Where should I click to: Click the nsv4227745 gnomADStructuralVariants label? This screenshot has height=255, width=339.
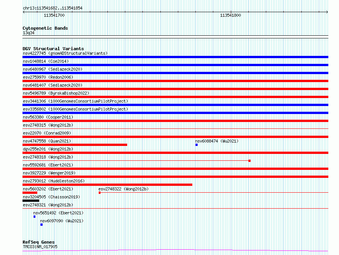point(65,53)
